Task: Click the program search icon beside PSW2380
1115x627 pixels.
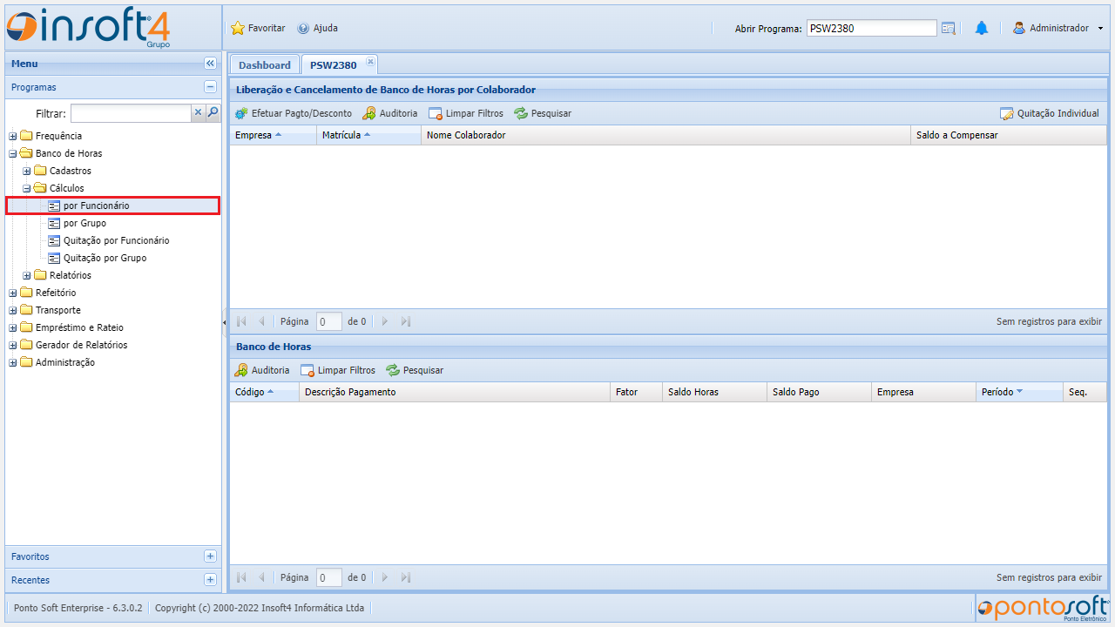Action: click(x=949, y=28)
